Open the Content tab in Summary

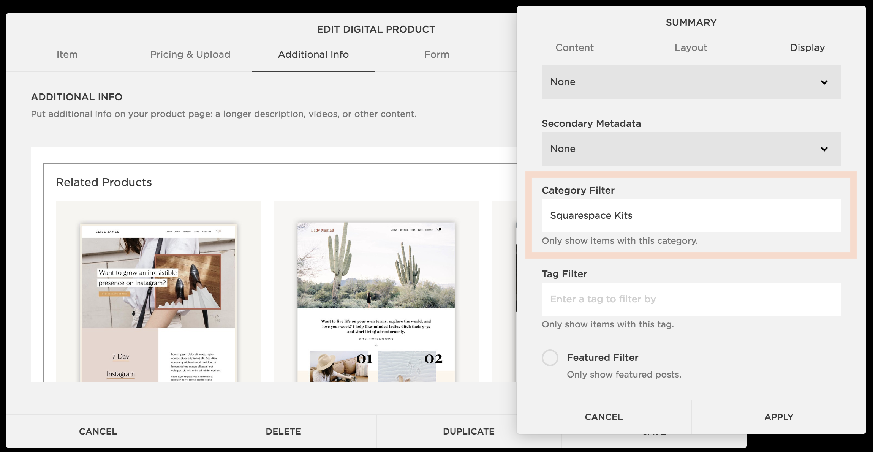tap(574, 47)
